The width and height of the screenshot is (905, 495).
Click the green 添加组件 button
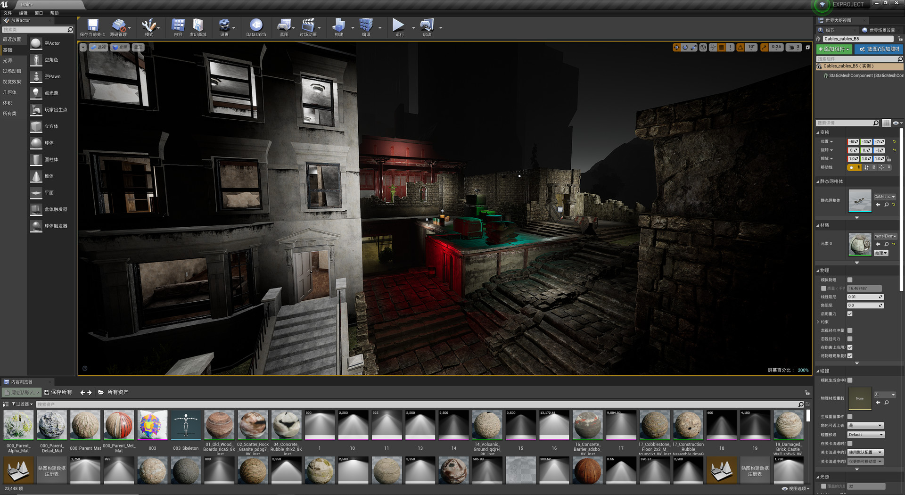pyautogui.click(x=833, y=49)
